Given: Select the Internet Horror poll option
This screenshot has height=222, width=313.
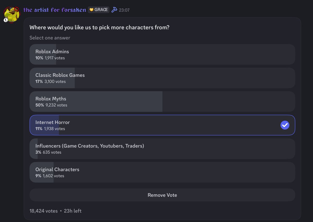Looking at the screenshot, I should [x=162, y=125].
